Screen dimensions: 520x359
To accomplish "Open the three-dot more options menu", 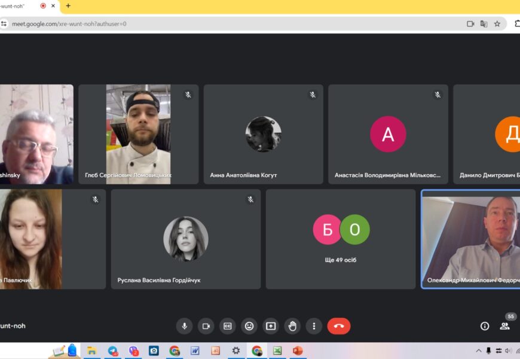I will pyautogui.click(x=314, y=326).
